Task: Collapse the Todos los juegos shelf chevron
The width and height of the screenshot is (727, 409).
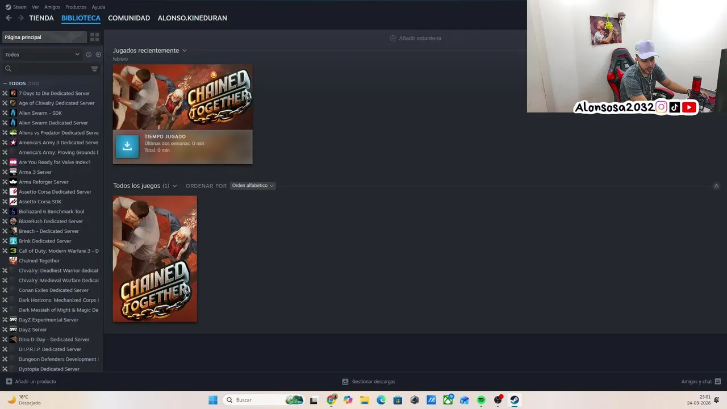Action: [716, 186]
